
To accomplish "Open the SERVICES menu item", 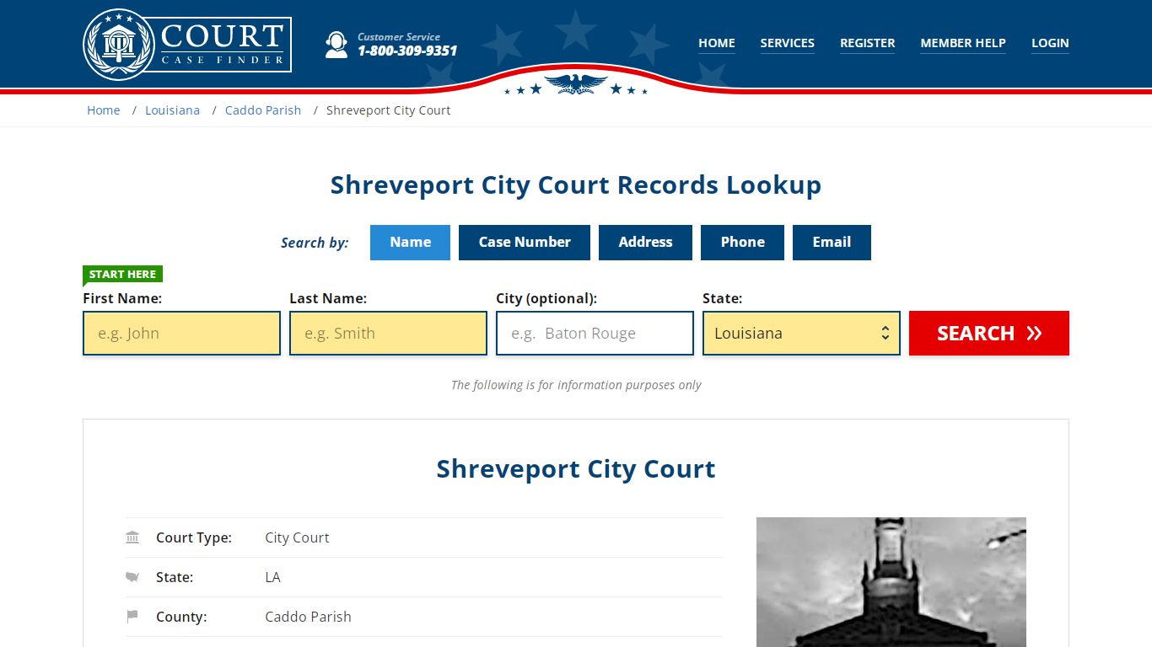I will pyautogui.click(x=788, y=43).
